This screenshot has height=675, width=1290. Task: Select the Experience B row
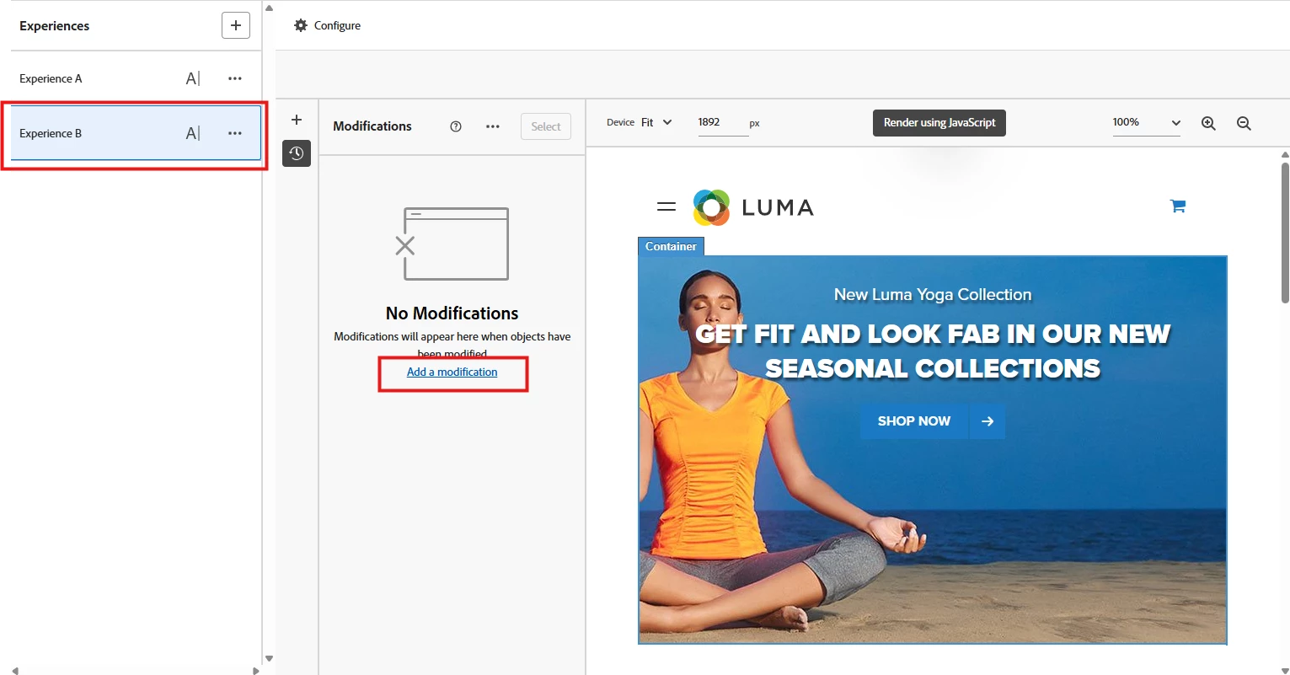[x=136, y=133]
